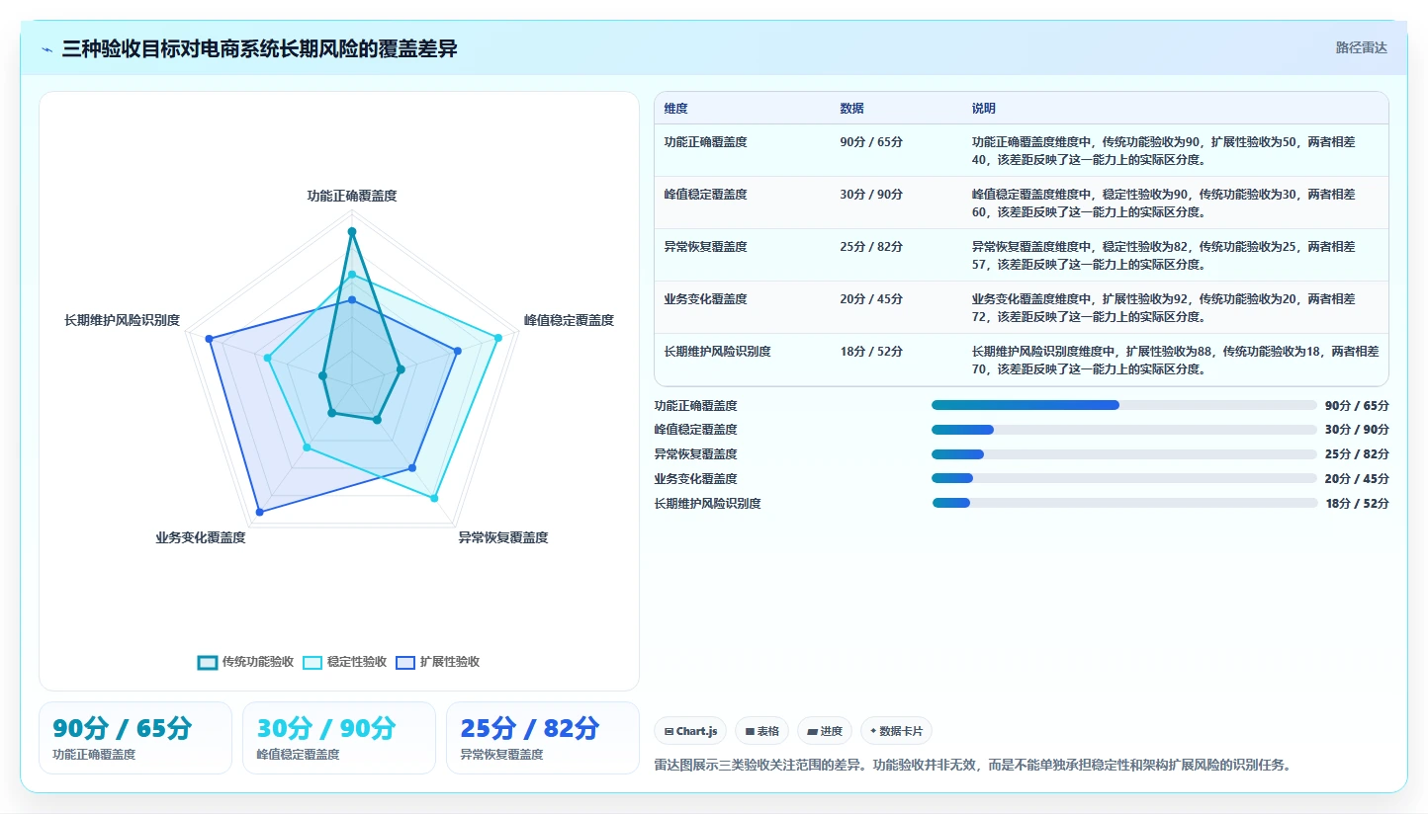Click the 表格 tag chip
Viewport: 1428px width, 814px height.
tap(761, 731)
